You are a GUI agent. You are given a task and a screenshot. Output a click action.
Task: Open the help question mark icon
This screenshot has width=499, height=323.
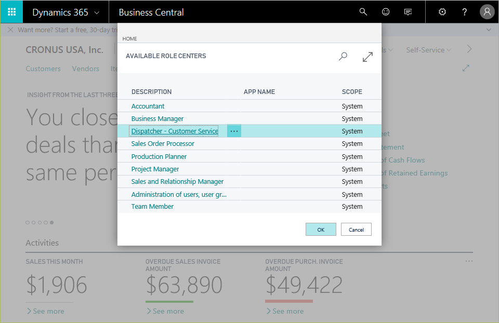465,12
